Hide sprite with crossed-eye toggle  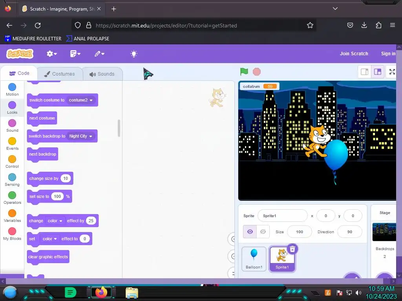pos(263,232)
